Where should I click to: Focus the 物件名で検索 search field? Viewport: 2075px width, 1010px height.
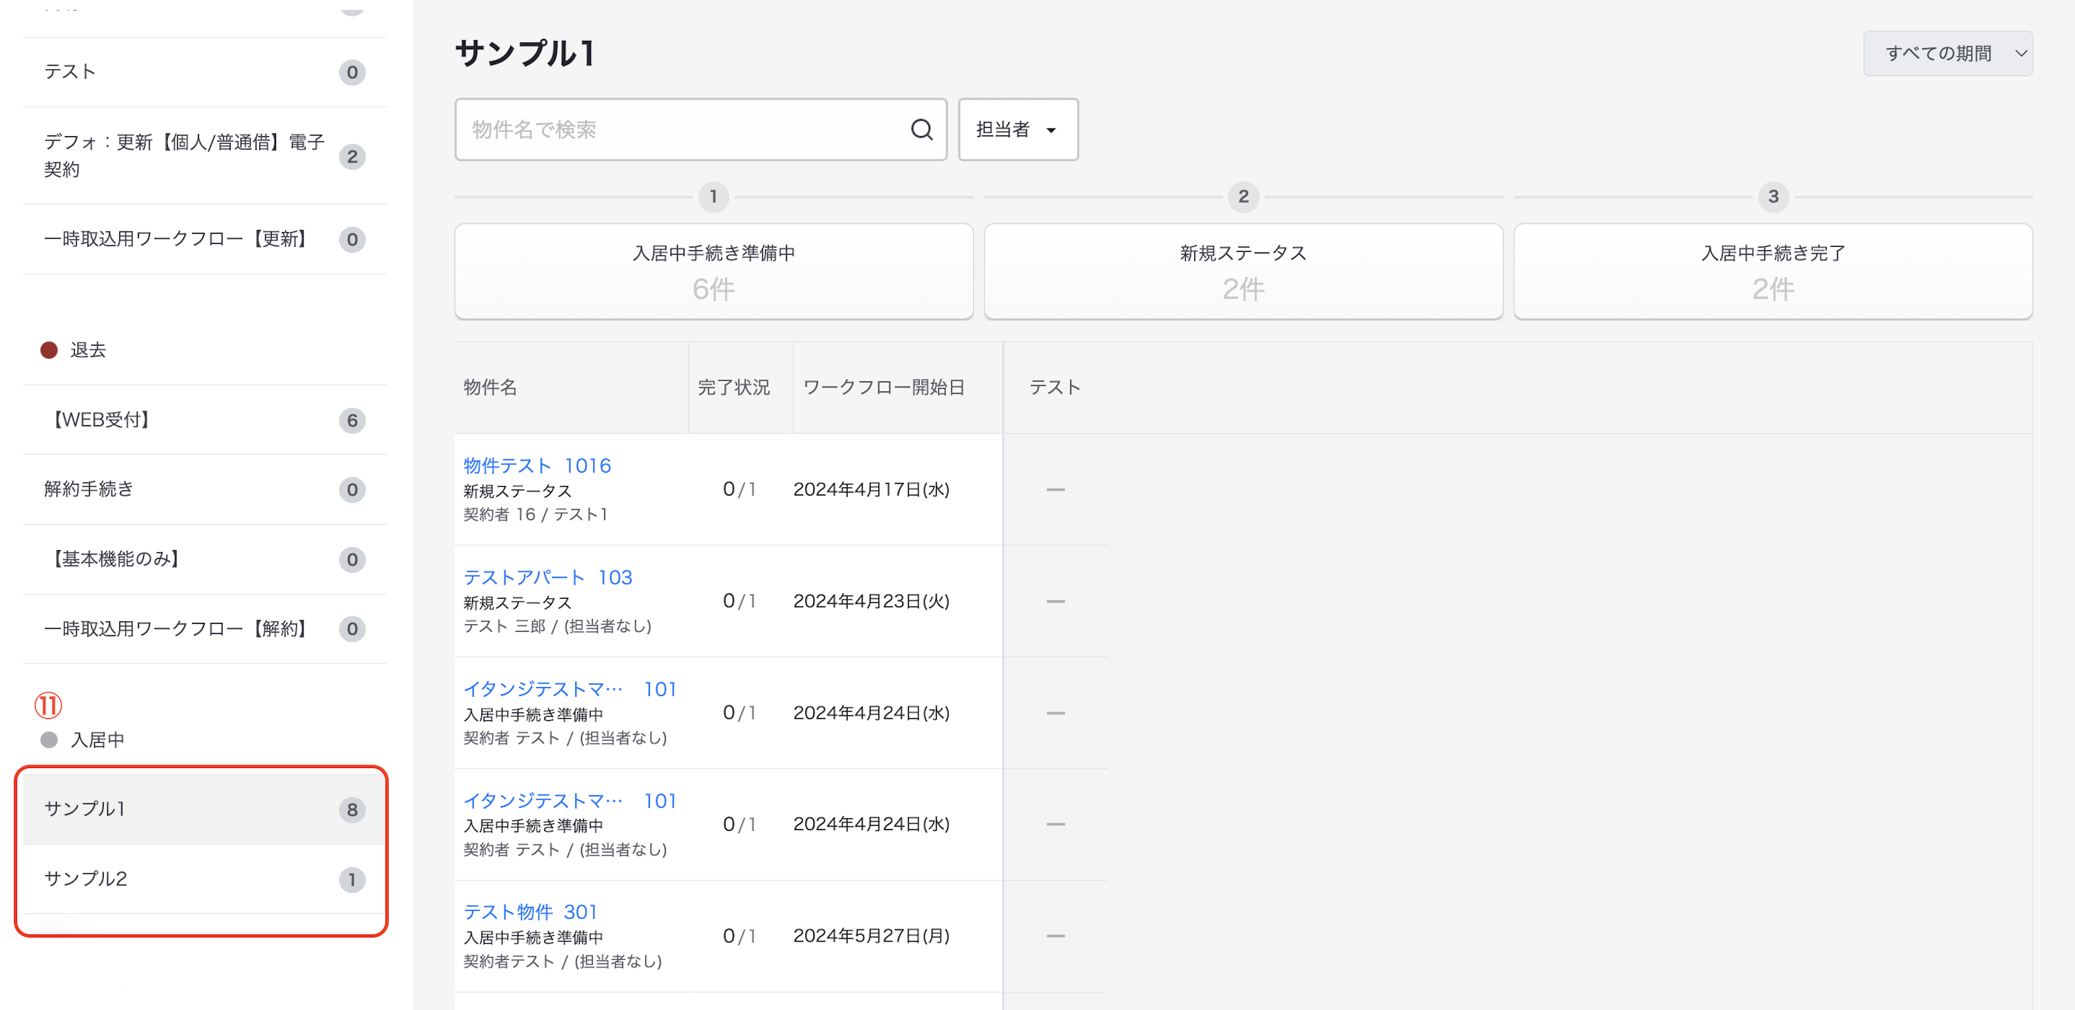click(700, 130)
